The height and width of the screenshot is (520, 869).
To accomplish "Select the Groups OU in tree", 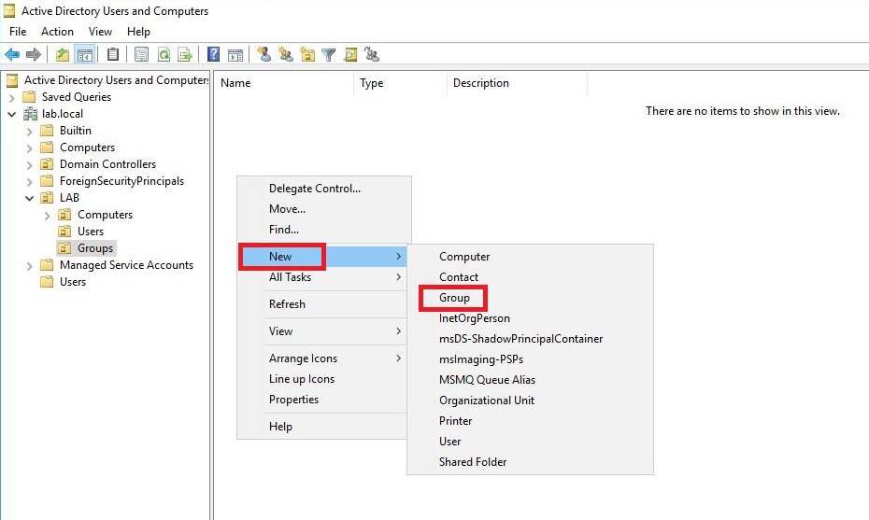I will tap(95, 248).
